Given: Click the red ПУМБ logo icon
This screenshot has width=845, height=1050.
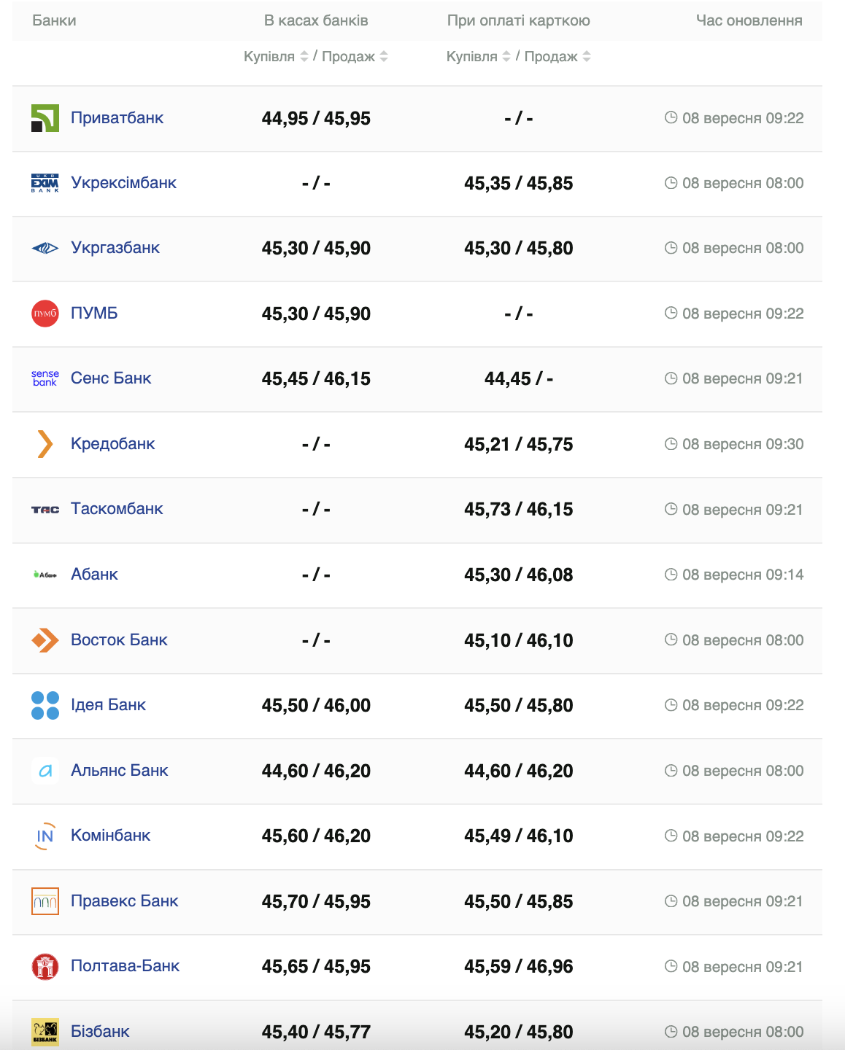Looking at the screenshot, I should coord(45,314).
